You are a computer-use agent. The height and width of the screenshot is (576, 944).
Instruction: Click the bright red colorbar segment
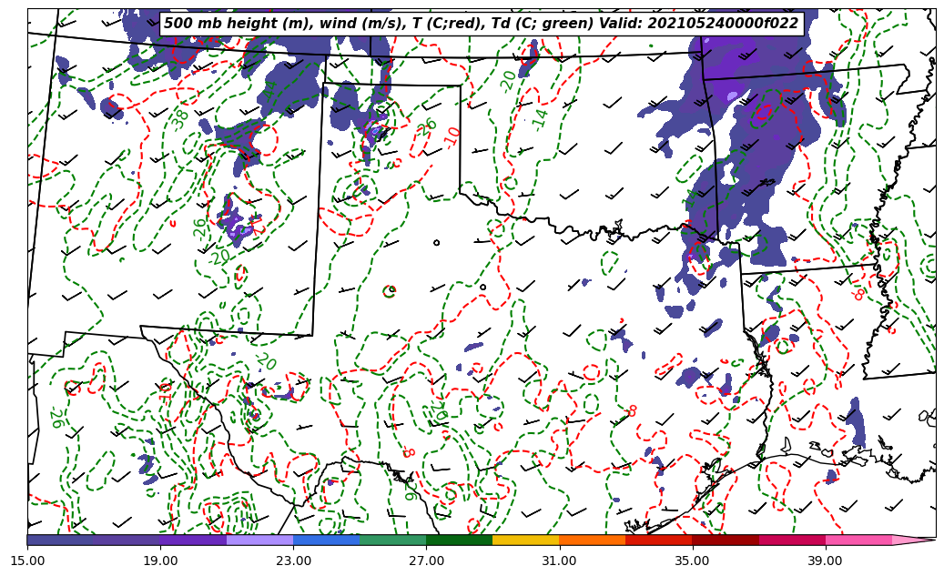pos(658,540)
